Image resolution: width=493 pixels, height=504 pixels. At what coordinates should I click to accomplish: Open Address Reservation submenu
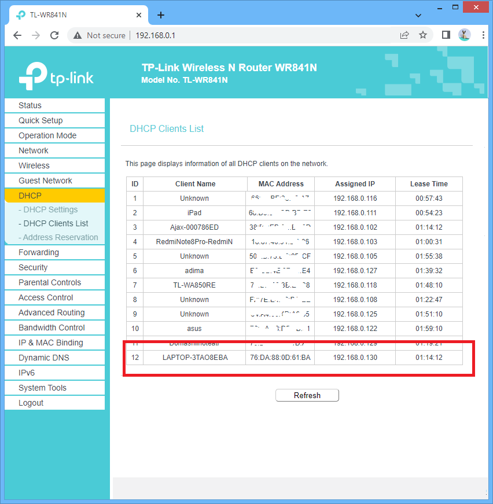click(58, 237)
